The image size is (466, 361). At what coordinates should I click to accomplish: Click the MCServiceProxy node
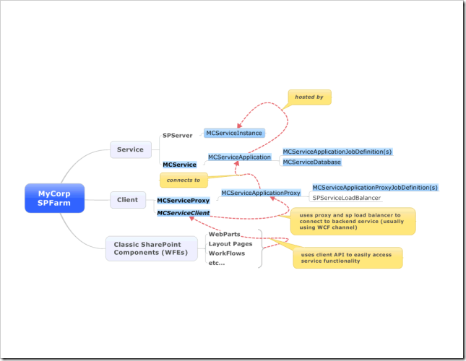(184, 201)
